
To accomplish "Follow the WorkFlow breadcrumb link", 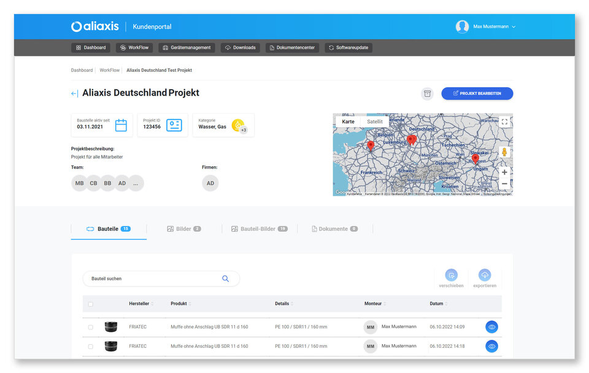I will click(110, 70).
